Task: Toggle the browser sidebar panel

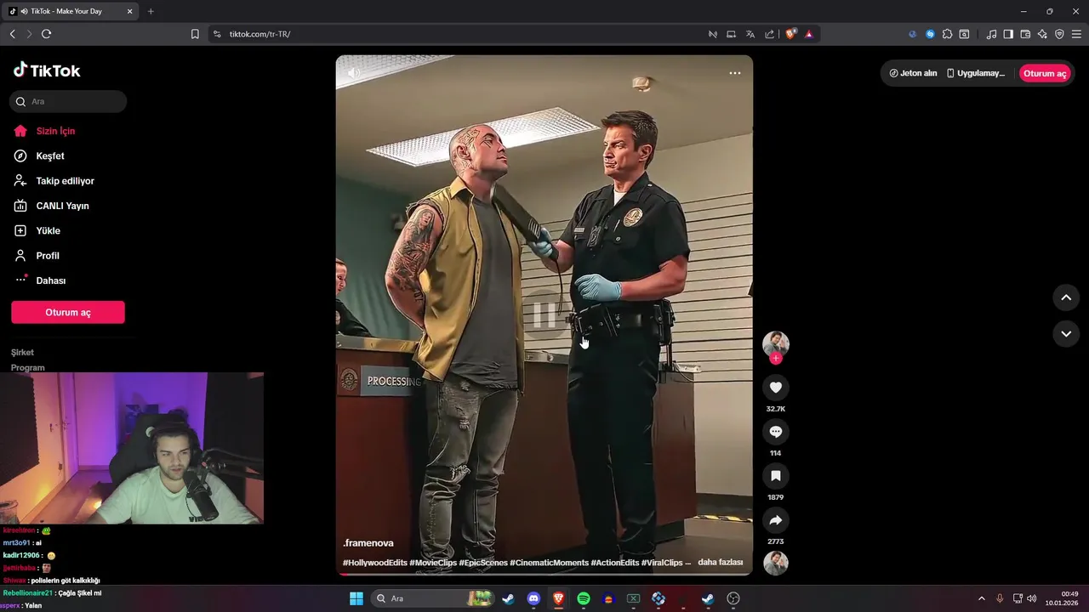Action: 1008,34
